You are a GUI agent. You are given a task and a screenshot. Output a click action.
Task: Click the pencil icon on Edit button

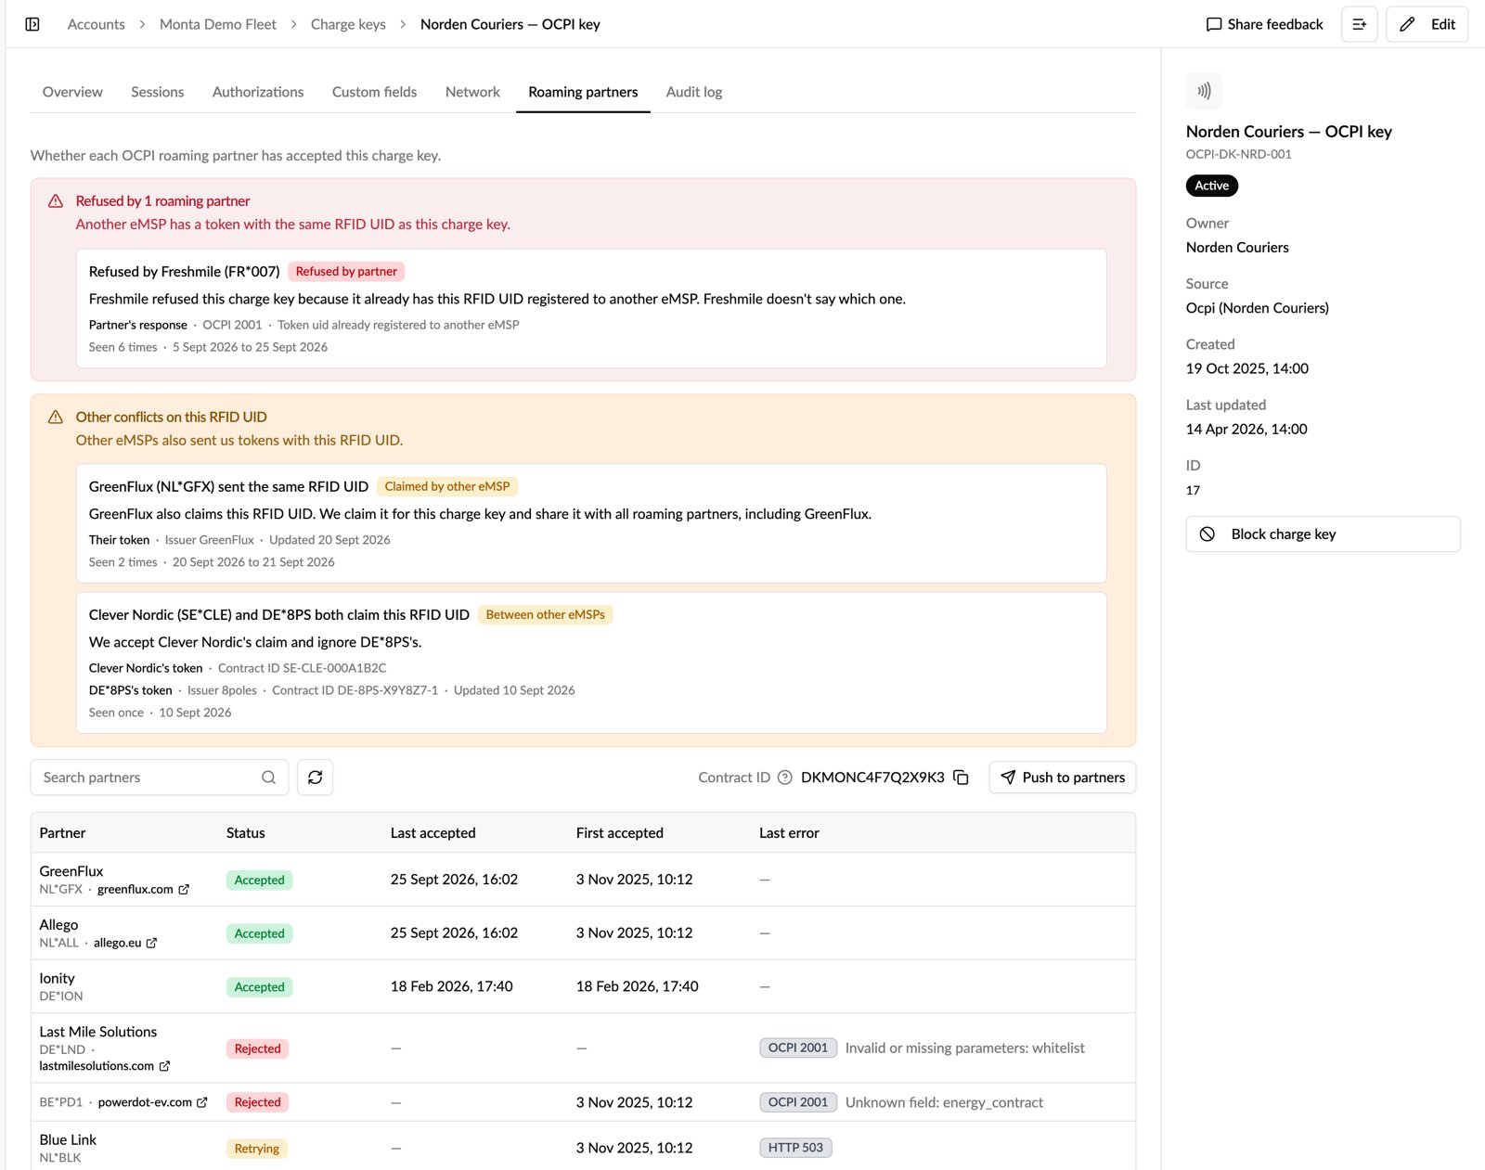pos(1407,24)
